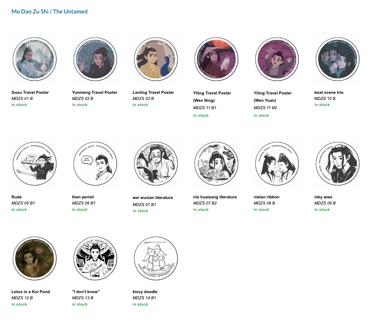Open the inky wwx product title

coord(323,197)
